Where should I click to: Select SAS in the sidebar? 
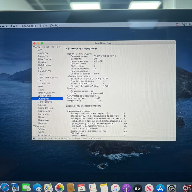[x=40, y=74]
